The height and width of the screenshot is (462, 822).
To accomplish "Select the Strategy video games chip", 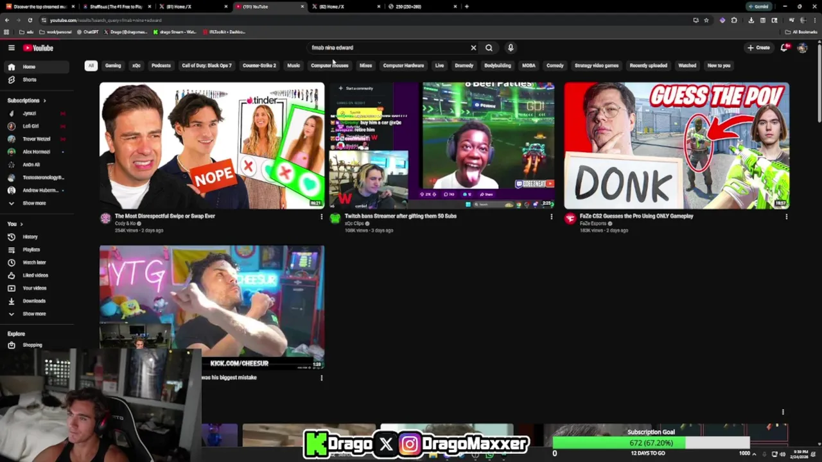I will click(597, 65).
